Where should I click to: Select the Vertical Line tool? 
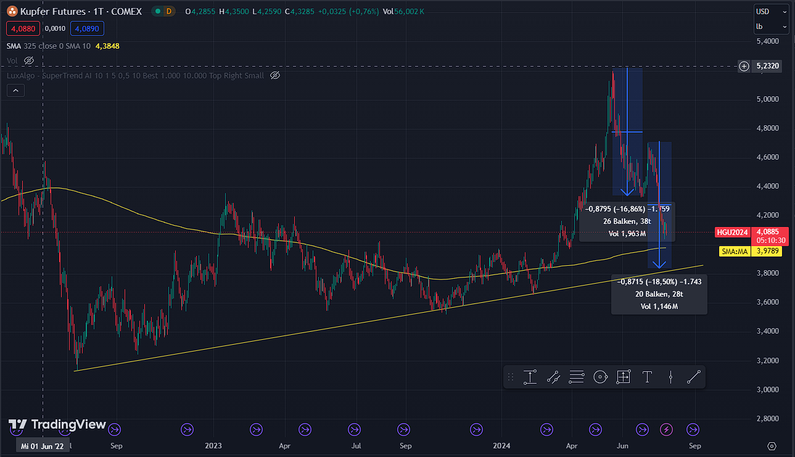[x=670, y=377]
